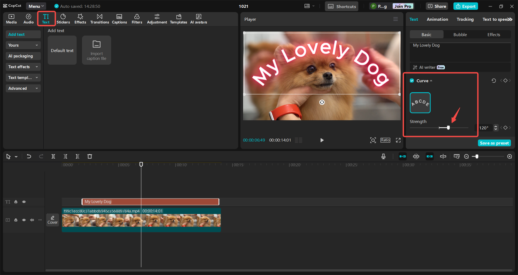Image resolution: width=518 pixels, height=275 pixels.
Task: Lock the video track
Action: coord(16,220)
